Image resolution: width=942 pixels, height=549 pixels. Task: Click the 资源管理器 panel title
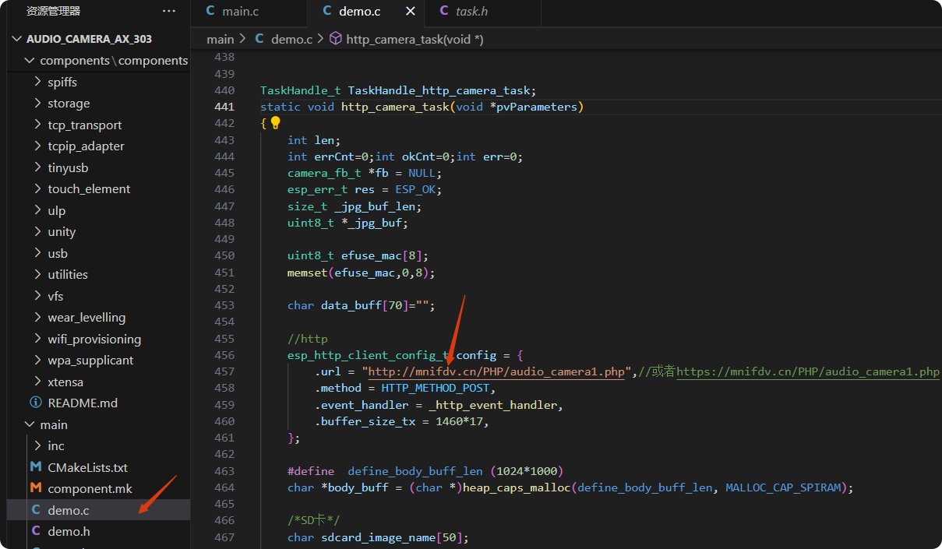click(53, 11)
